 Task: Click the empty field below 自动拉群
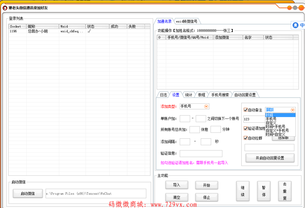[x=269, y=147]
